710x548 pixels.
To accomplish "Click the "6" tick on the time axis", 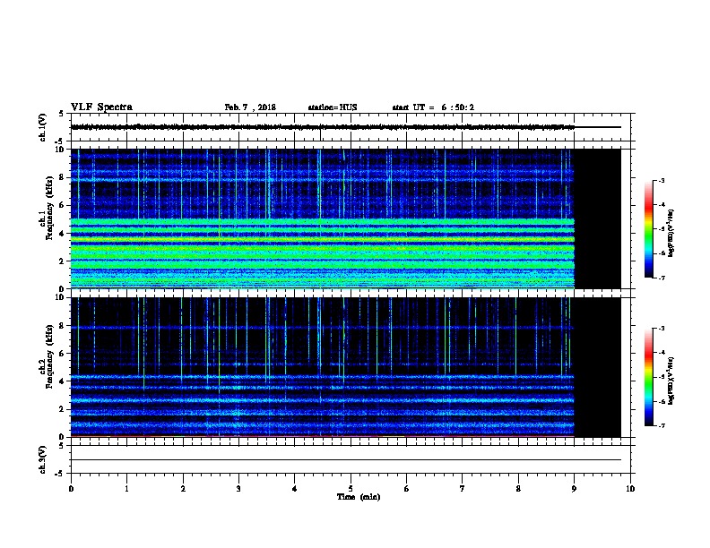I will click(x=407, y=488).
